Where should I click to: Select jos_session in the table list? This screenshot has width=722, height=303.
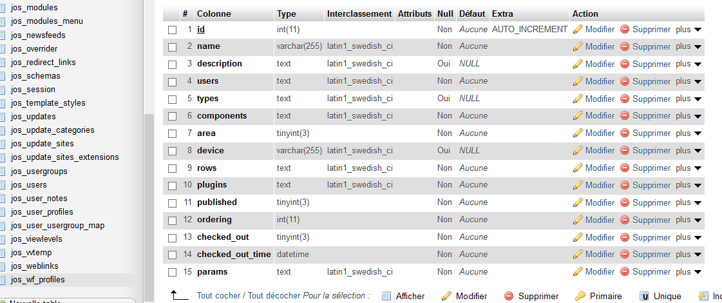pyautogui.click(x=33, y=90)
